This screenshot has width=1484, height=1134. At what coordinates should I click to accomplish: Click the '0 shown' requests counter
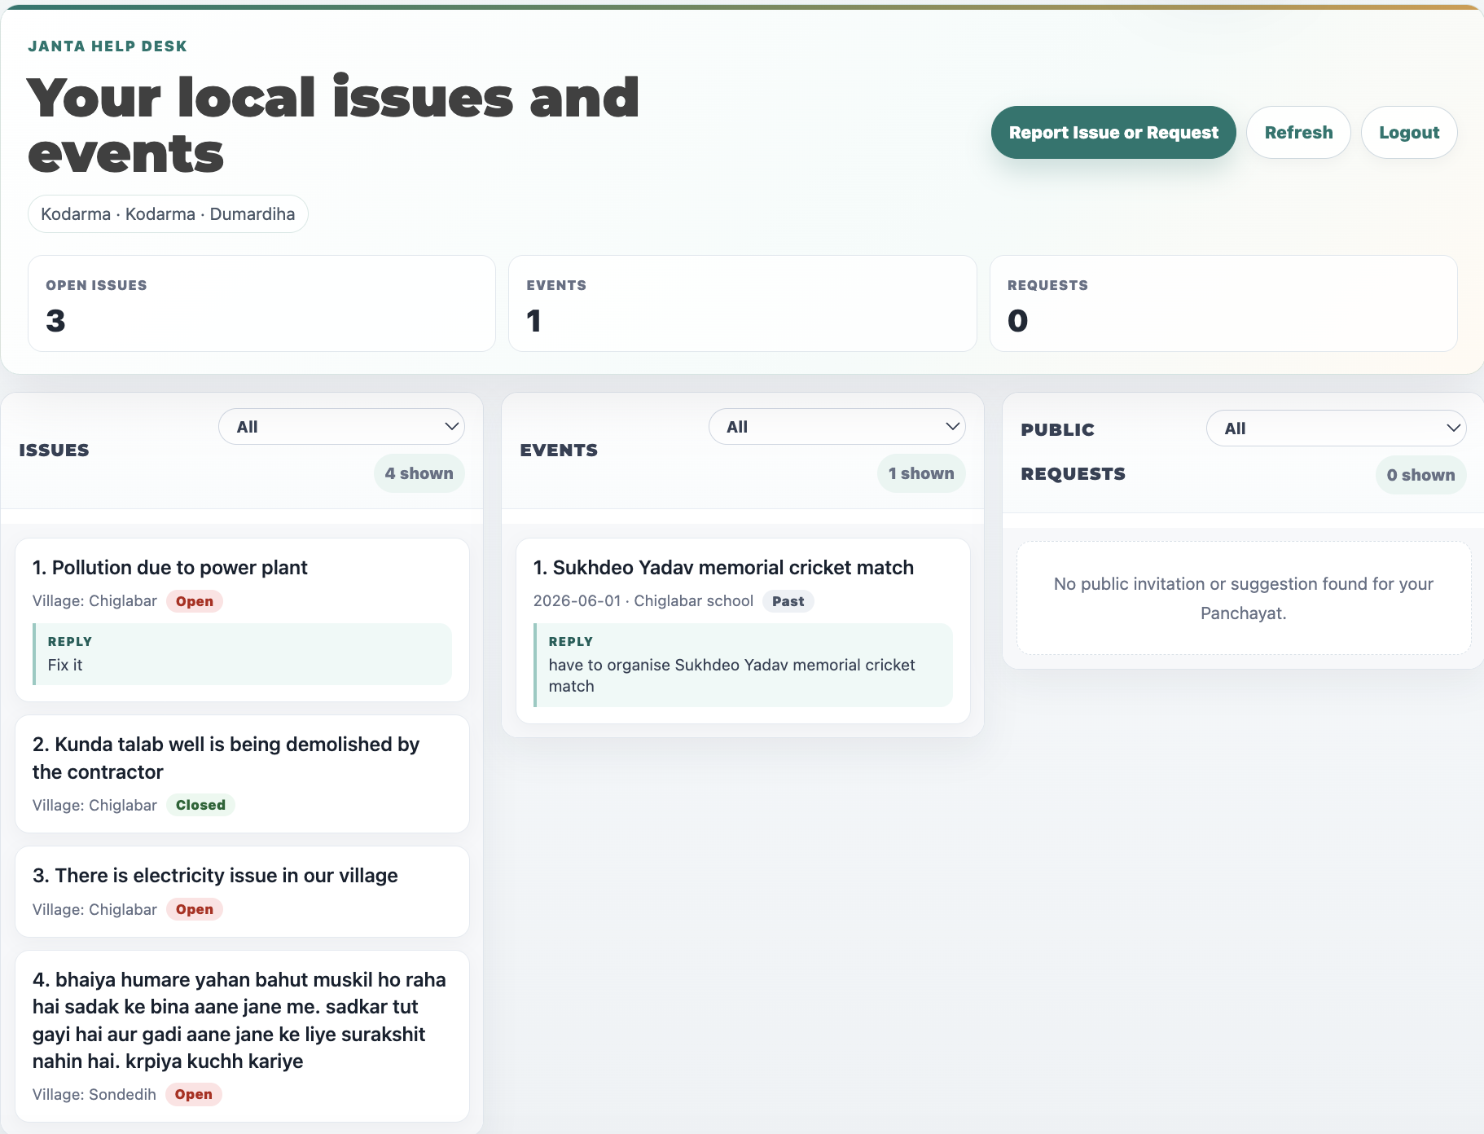click(x=1420, y=475)
